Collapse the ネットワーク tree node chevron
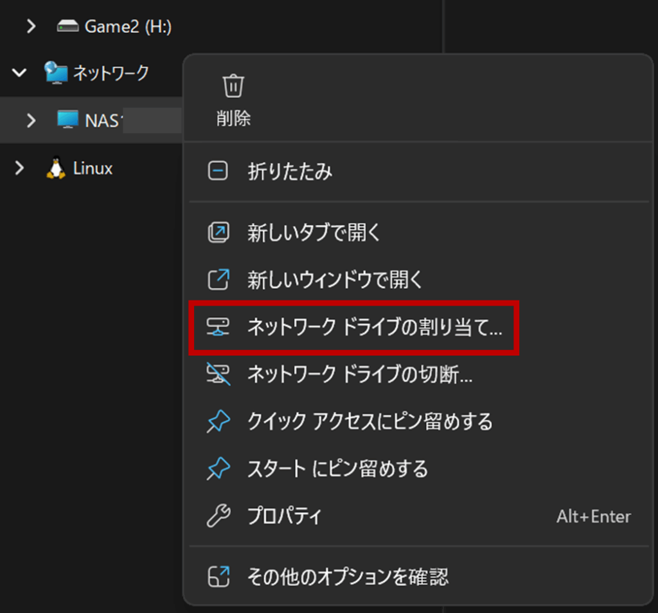The image size is (658, 613). coord(20,73)
